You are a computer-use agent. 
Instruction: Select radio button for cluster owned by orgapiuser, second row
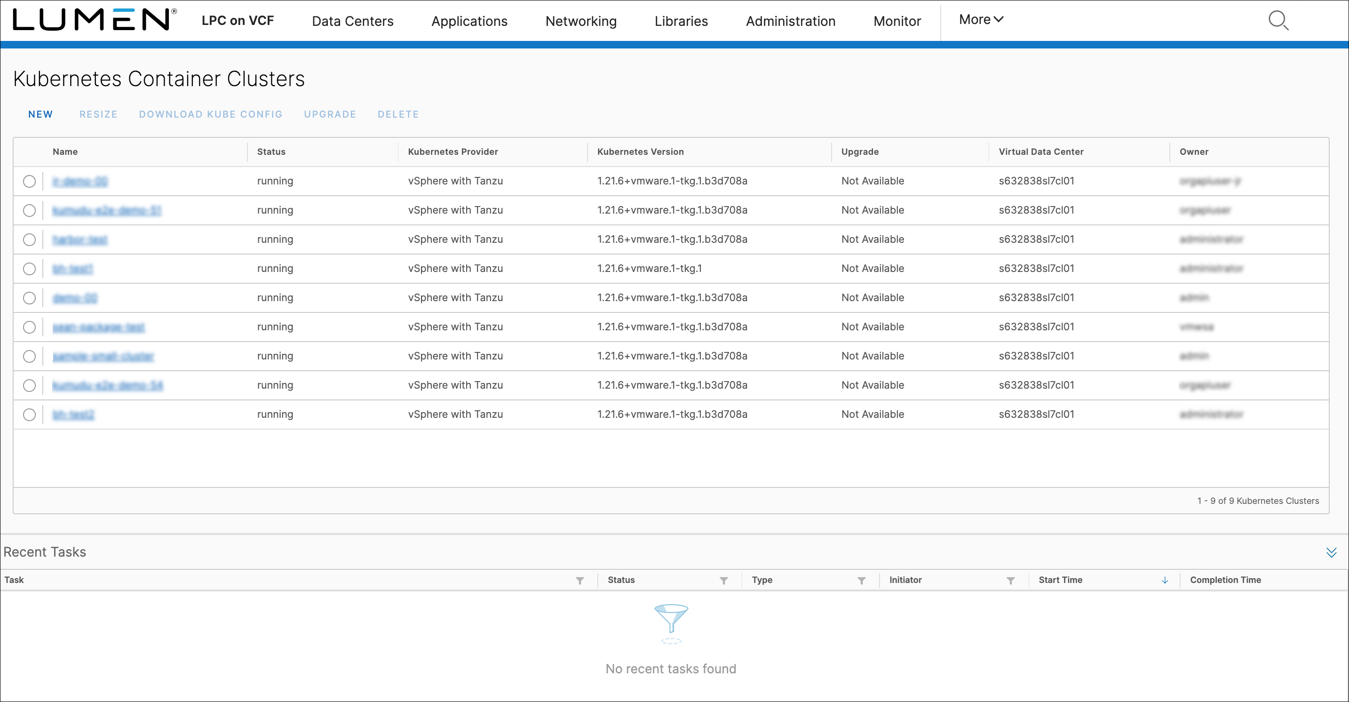click(x=29, y=211)
